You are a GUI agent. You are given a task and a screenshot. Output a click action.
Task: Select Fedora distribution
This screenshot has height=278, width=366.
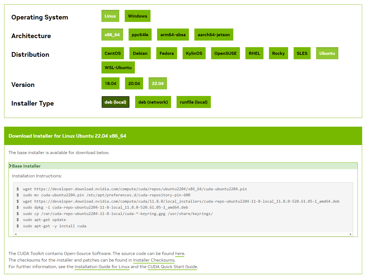click(x=167, y=53)
